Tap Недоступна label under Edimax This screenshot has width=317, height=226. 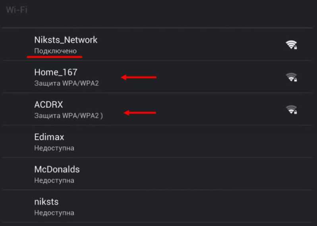(x=54, y=148)
